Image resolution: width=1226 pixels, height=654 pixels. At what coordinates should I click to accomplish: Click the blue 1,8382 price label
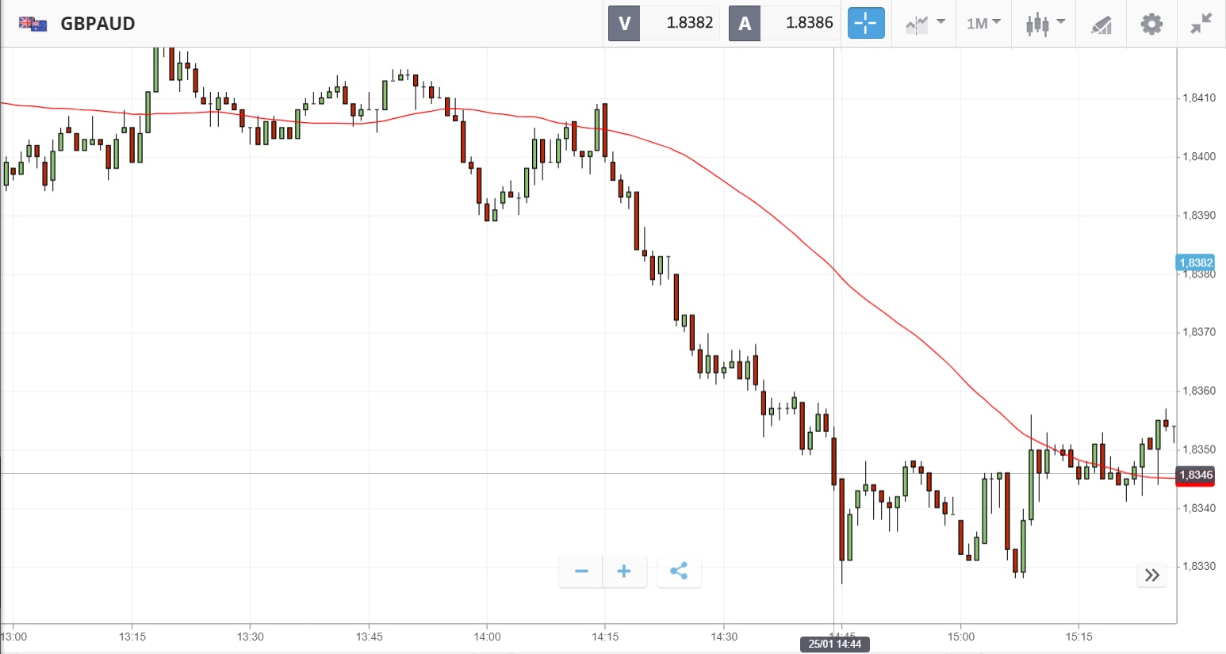pos(1195,262)
